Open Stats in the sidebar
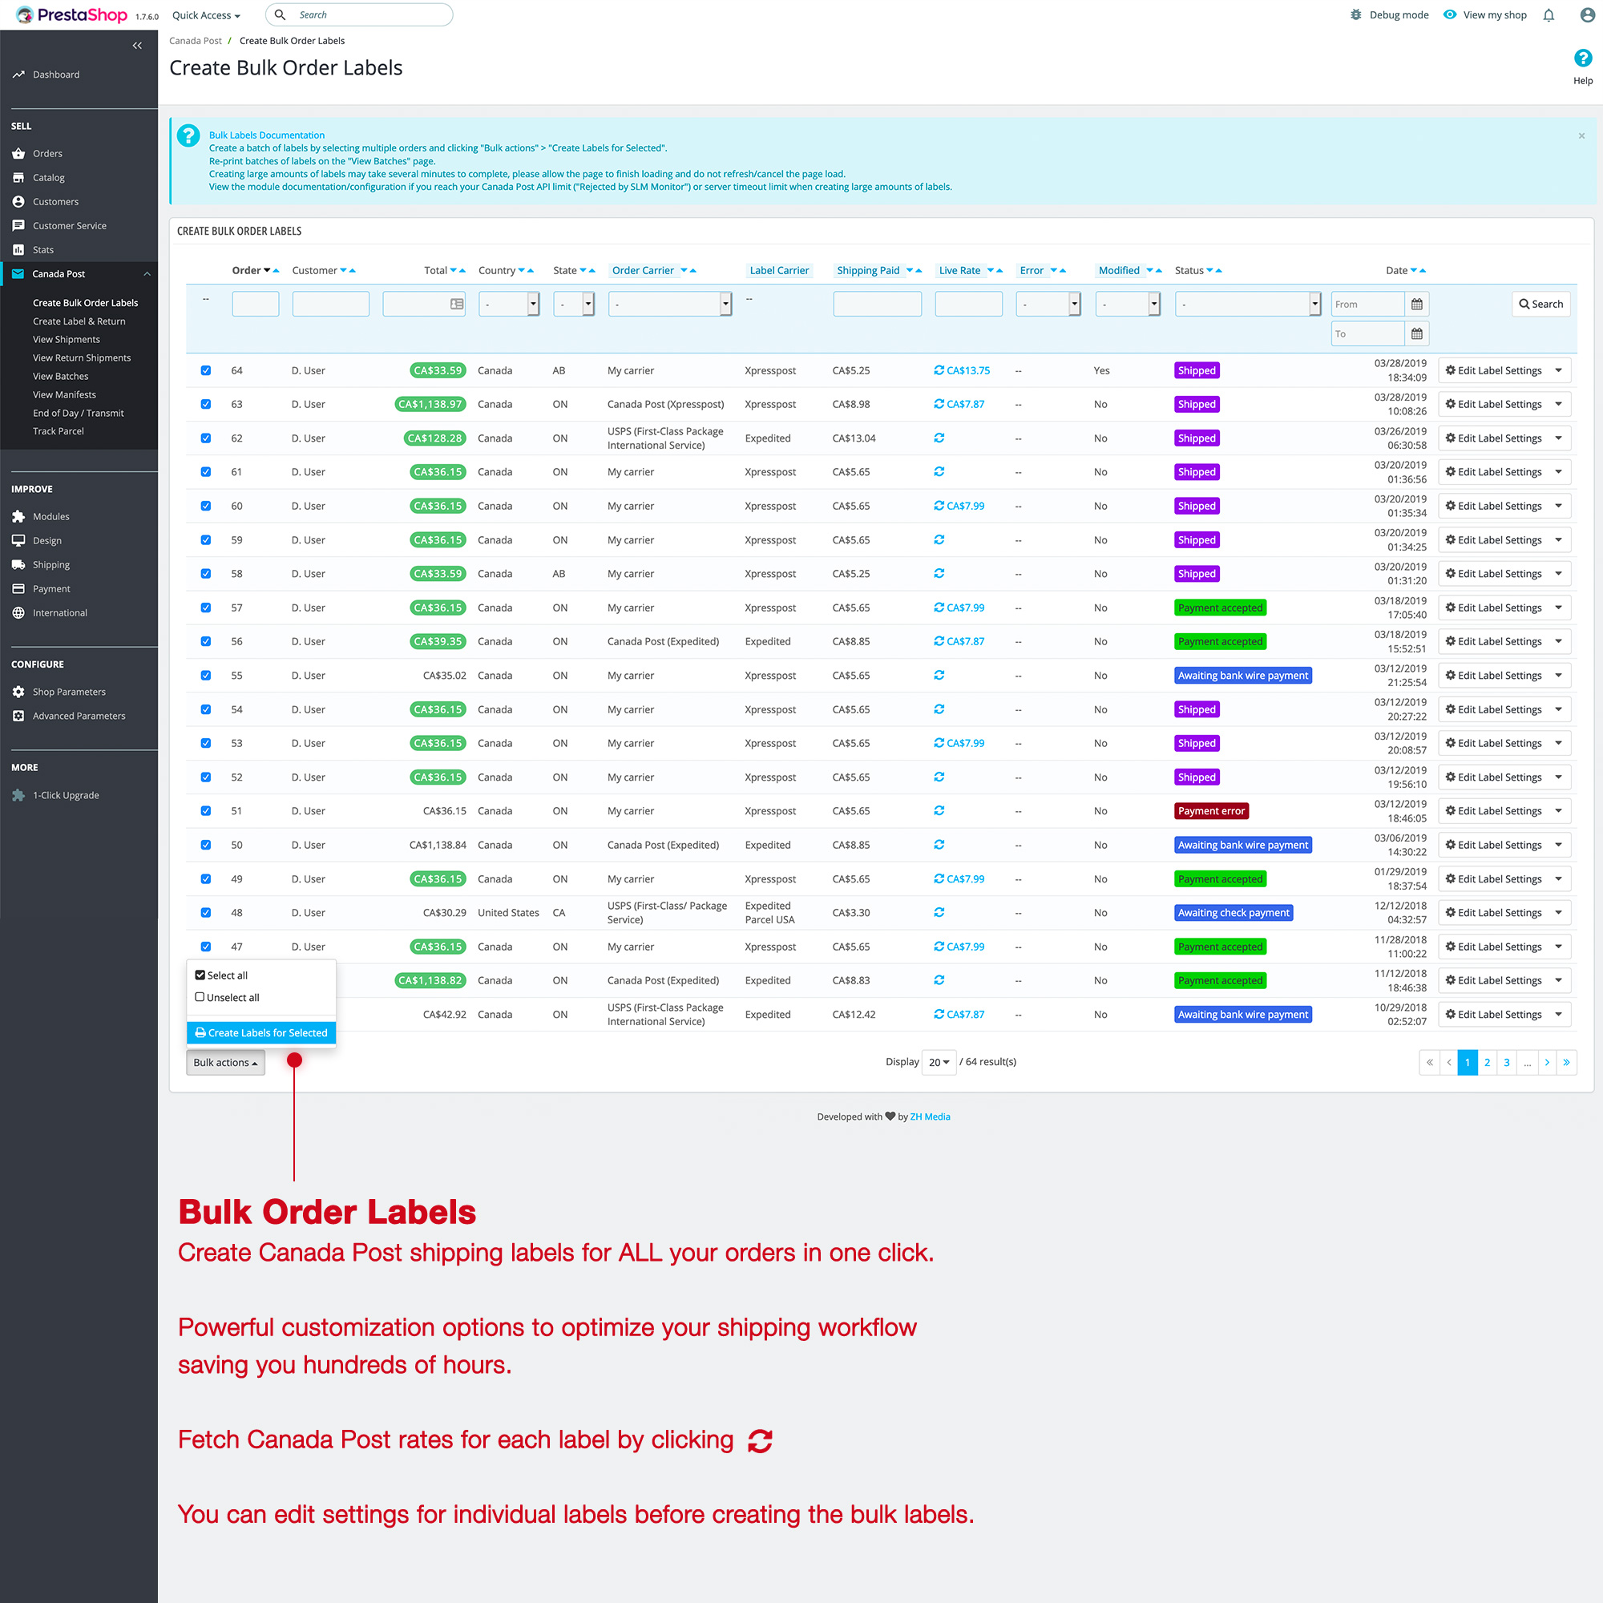The image size is (1603, 1603). coord(42,250)
